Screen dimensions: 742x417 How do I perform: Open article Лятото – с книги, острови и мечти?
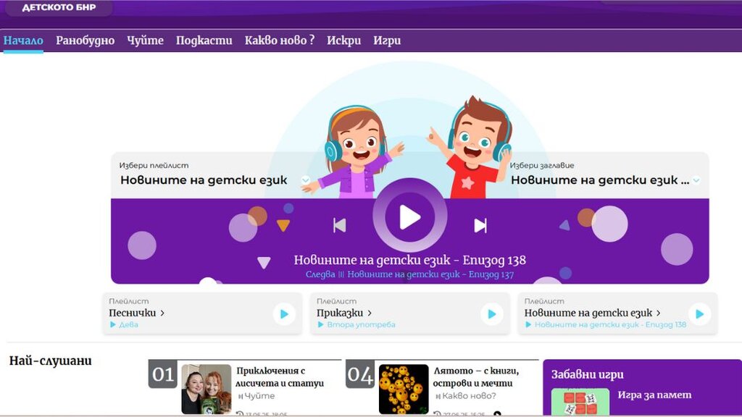478,376
